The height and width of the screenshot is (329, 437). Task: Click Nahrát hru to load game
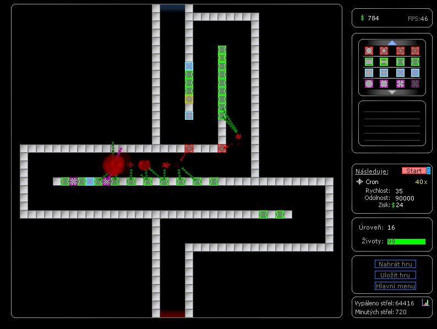pos(395,264)
